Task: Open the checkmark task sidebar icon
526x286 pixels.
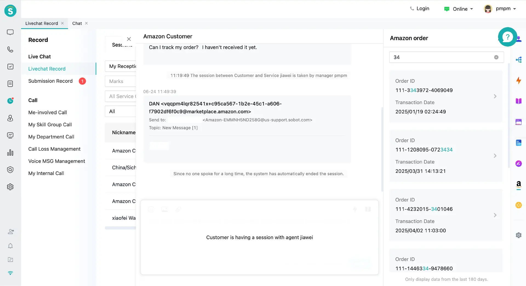Action: pyautogui.click(x=10, y=67)
